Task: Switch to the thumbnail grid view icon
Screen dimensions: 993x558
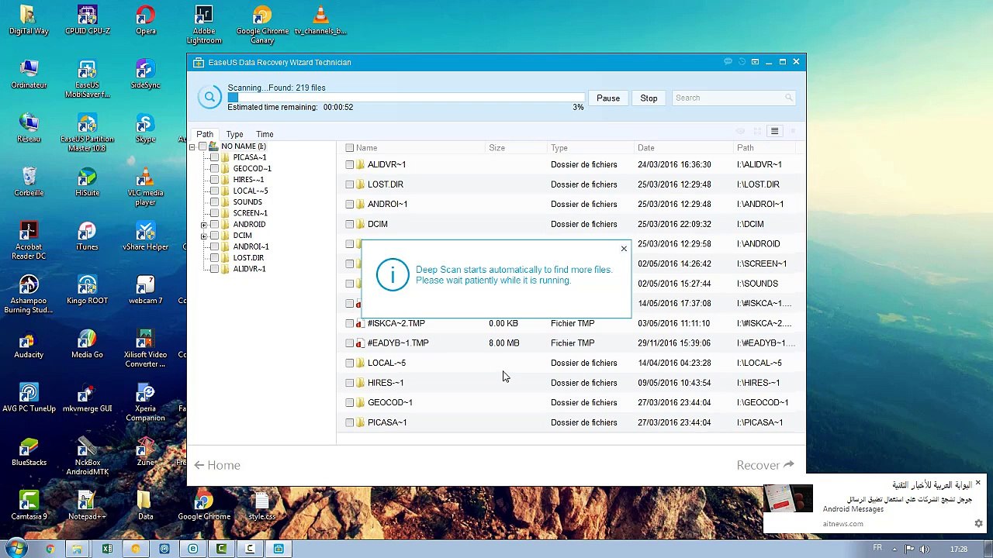Action: point(758,131)
